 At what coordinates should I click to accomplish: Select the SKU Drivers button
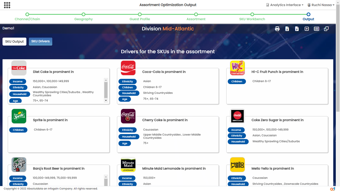[x=40, y=41]
